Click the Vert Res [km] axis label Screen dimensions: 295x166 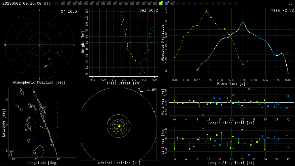pos(162,142)
